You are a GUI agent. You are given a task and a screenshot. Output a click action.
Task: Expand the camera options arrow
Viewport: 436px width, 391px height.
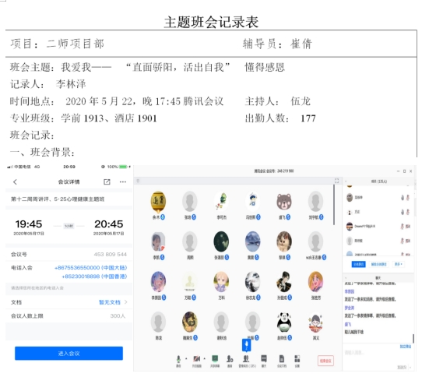tap(204, 359)
